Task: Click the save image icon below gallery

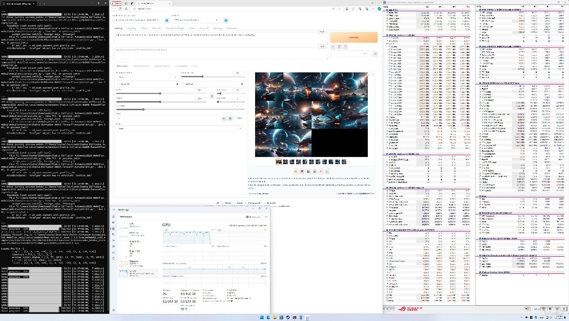Action: pos(302,171)
